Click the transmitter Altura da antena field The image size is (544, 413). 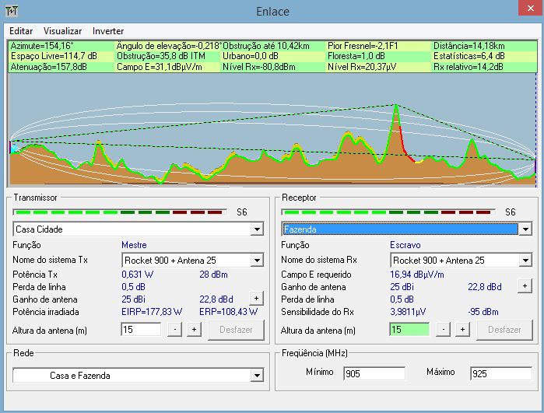(141, 330)
